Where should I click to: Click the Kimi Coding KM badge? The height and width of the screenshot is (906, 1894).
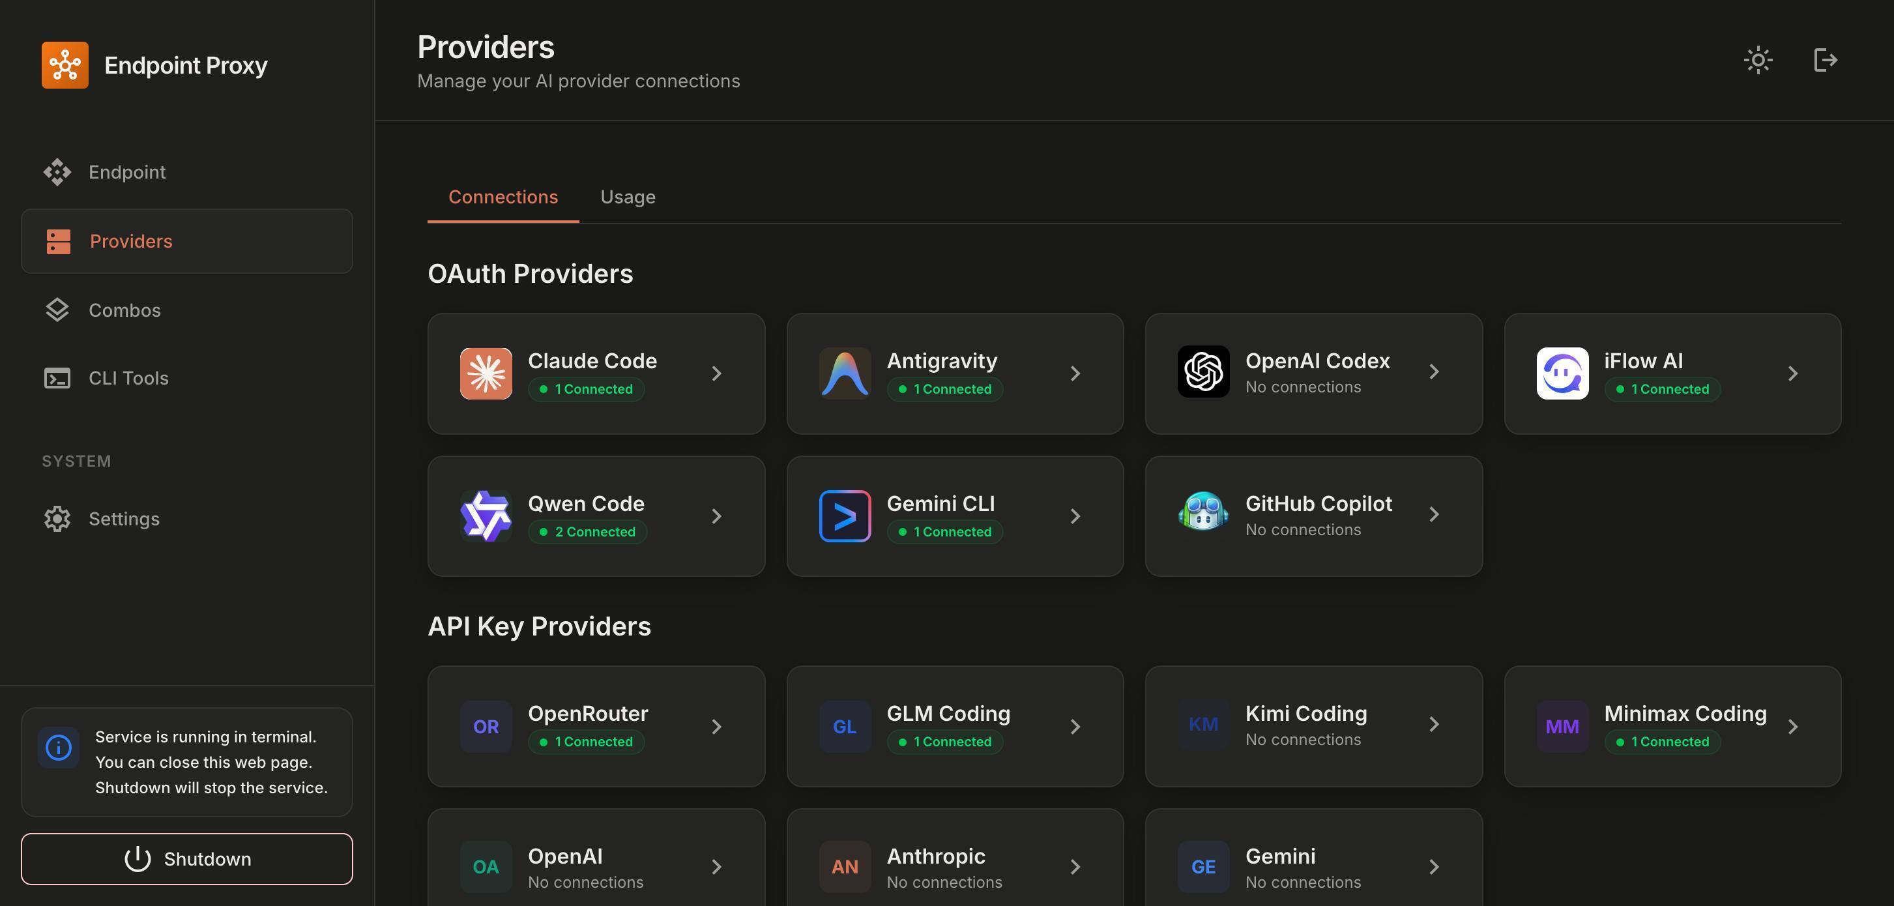1203,725
